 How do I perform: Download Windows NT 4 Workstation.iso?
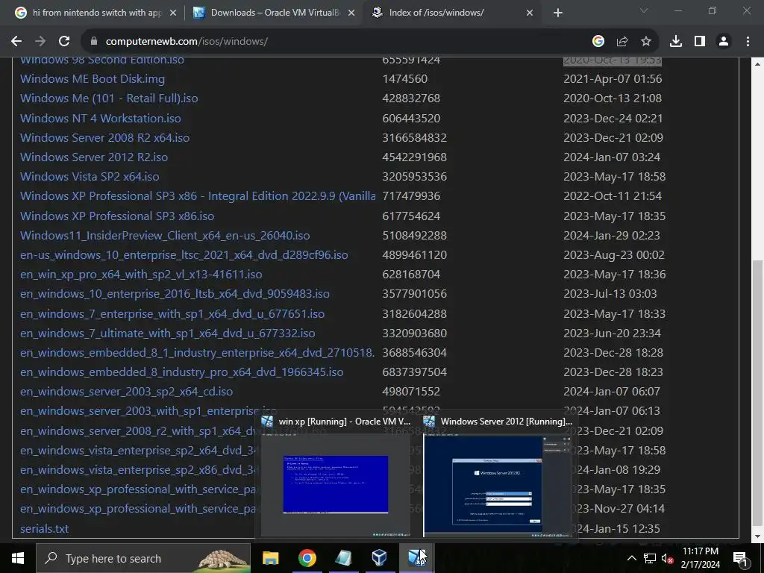[101, 119]
